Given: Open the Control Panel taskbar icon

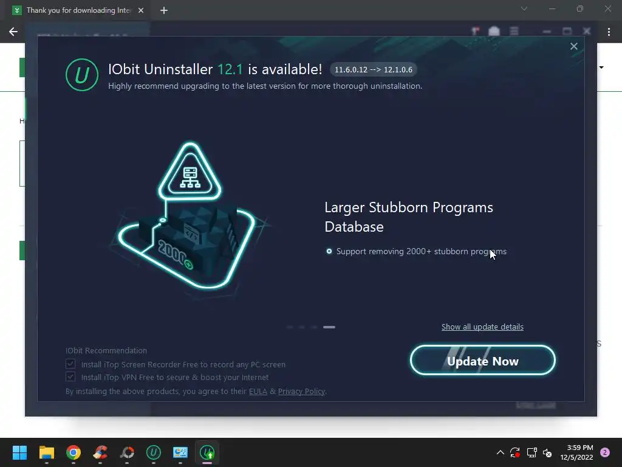Looking at the screenshot, I should click(180, 452).
